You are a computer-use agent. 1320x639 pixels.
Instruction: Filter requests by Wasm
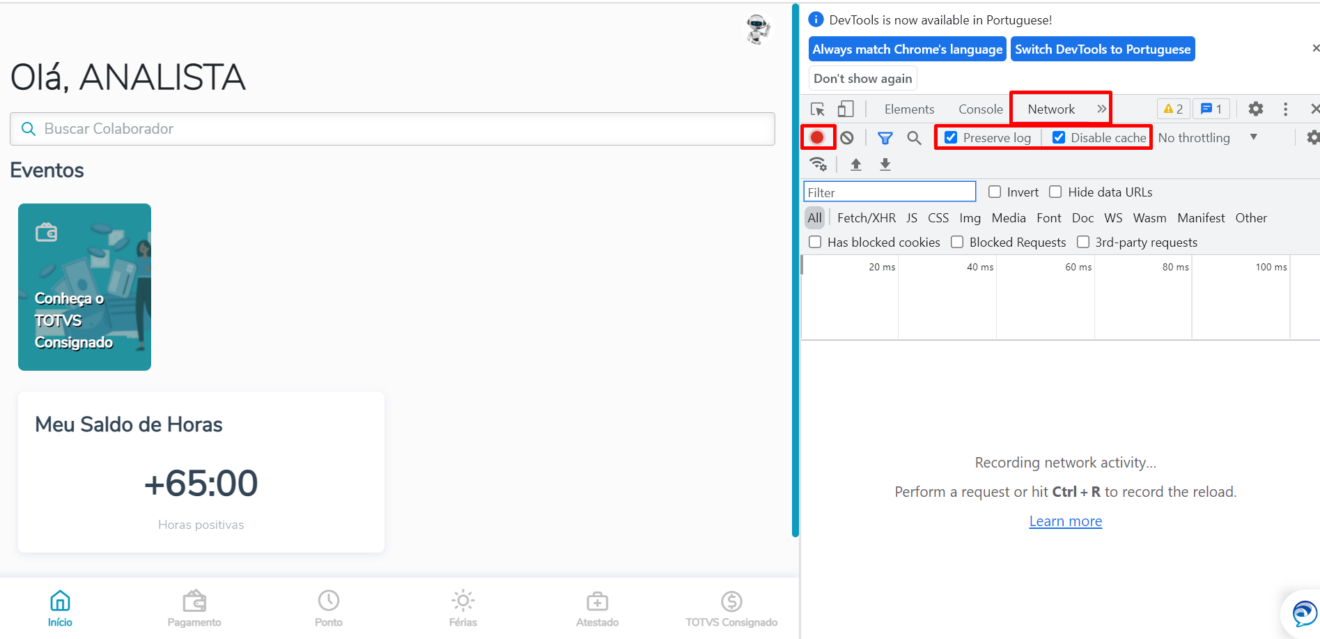(1149, 218)
